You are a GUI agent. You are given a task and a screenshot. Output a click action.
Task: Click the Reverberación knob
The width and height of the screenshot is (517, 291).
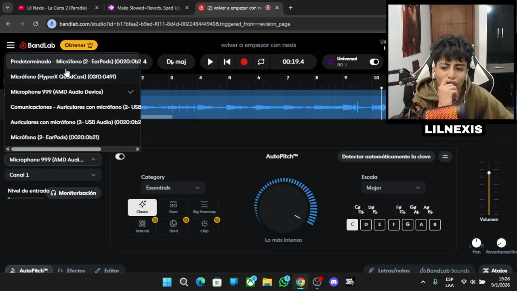[x=501, y=243]
